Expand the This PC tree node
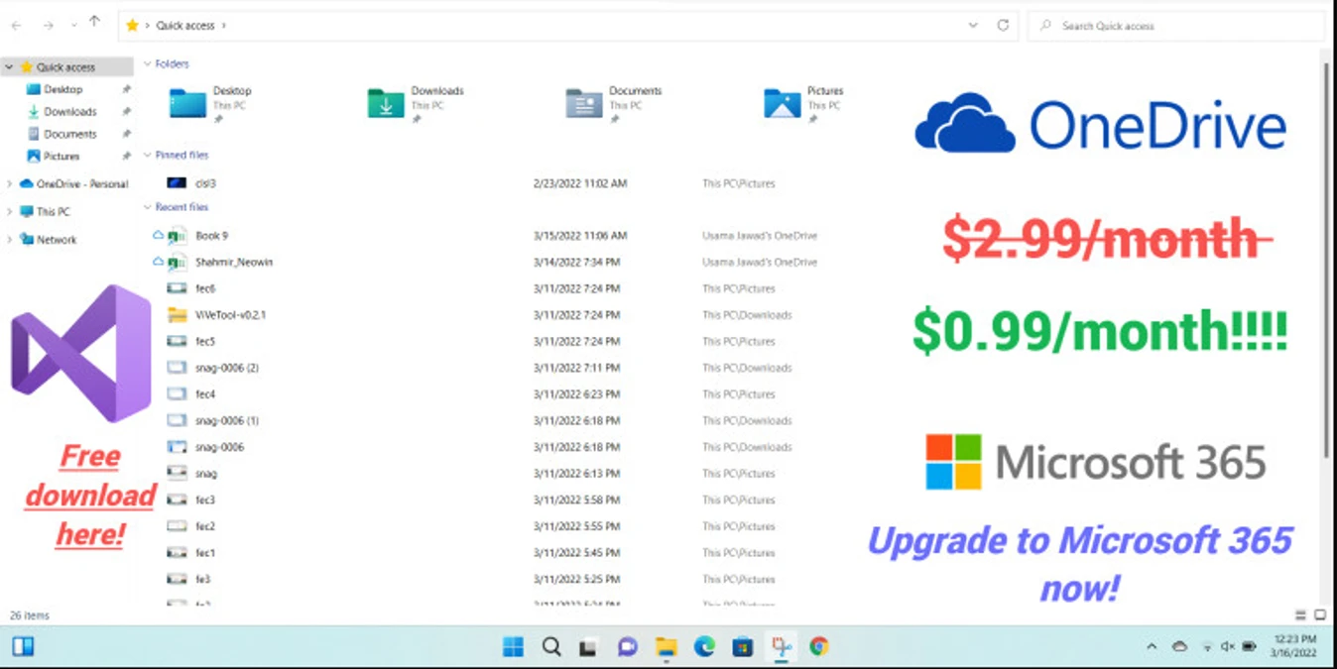The height and width of the screenshot is (669, 1337). [x=10, y=212]
